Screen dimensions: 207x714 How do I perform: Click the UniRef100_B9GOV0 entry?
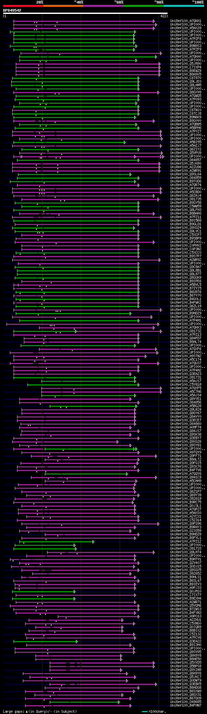tap(186, 121)
